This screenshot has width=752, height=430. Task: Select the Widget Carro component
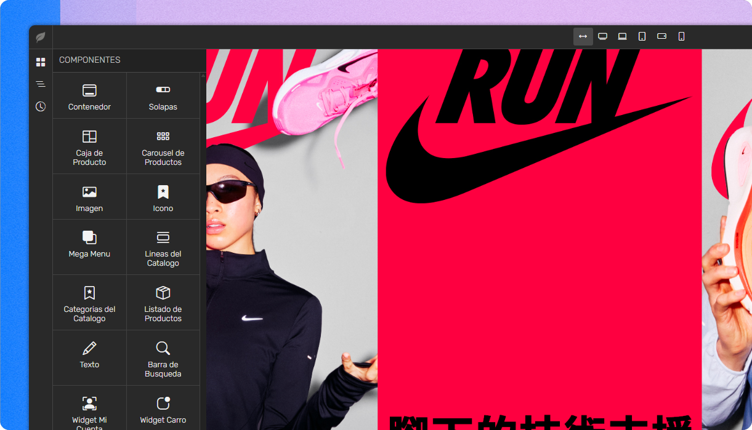163,409
